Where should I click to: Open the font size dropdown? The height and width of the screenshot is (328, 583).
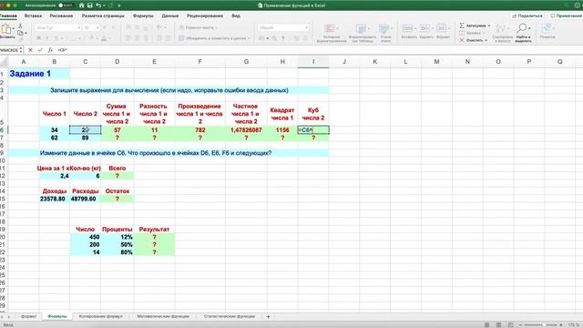97,27
